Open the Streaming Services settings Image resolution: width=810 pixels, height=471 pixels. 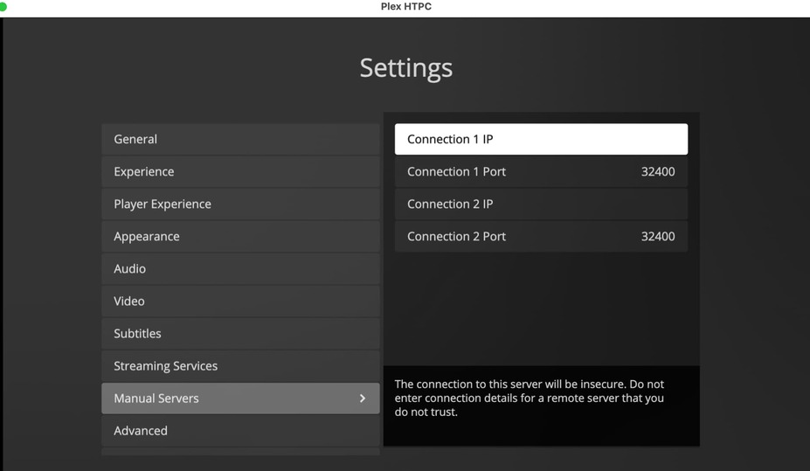coord(240,365)
